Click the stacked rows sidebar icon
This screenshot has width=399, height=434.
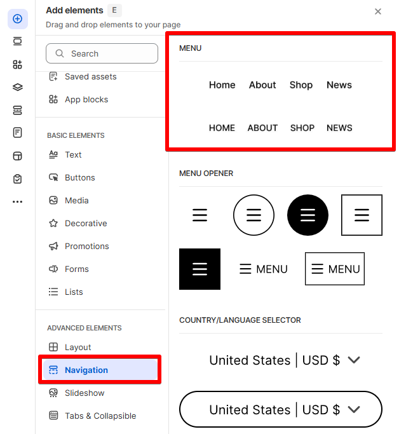point(17,110)
